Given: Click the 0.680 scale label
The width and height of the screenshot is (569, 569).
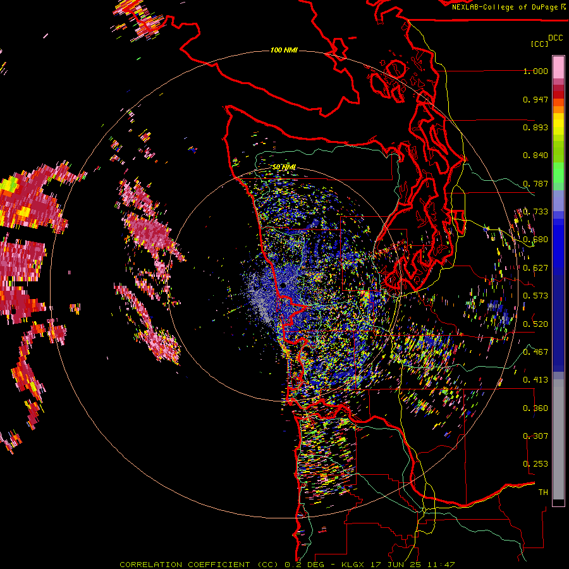Looking at the screenshot, I should (535, 240).
